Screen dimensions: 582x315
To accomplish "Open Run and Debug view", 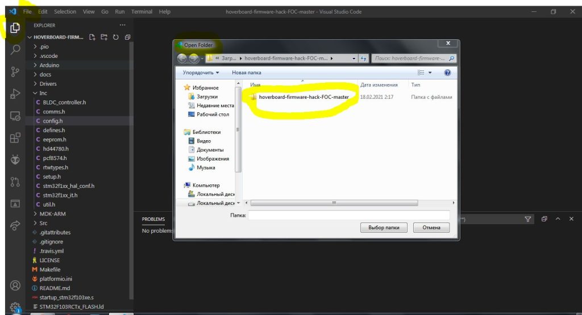I will [x=15, y=94].
